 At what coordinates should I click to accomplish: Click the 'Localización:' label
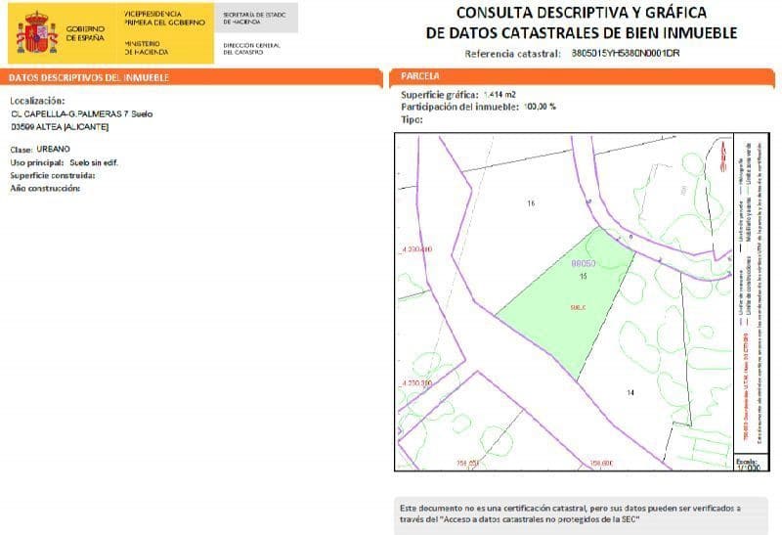tap(37, 101)
